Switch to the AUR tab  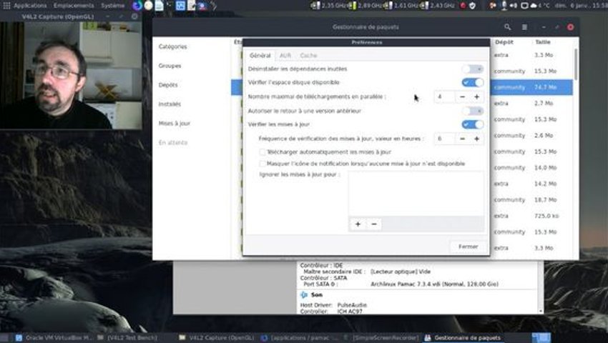pyautogui.click(x=285, y=56)
